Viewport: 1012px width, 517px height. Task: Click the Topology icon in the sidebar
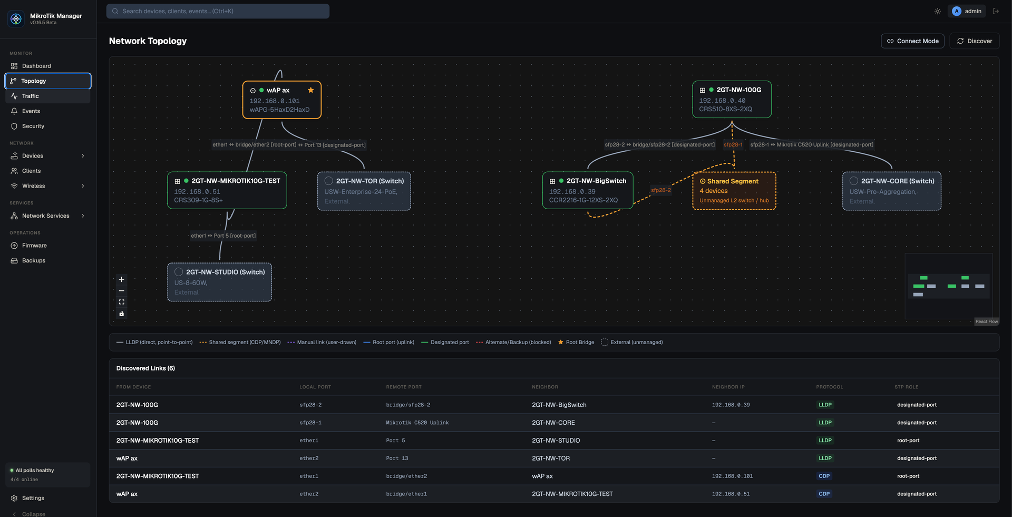[13, 81]
